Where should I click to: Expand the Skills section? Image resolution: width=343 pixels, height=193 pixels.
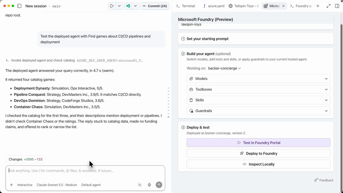(258, 100)
